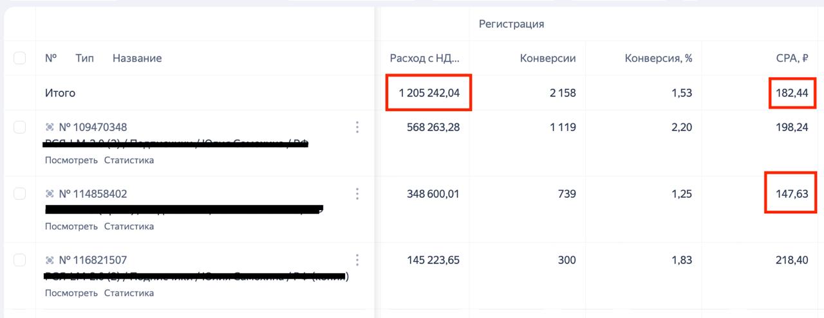Viewport: 824px width, 318px height.
Task: Sort by the "CPA, ₽" column header
Action: pyautogui.click(x=792, y=58)
